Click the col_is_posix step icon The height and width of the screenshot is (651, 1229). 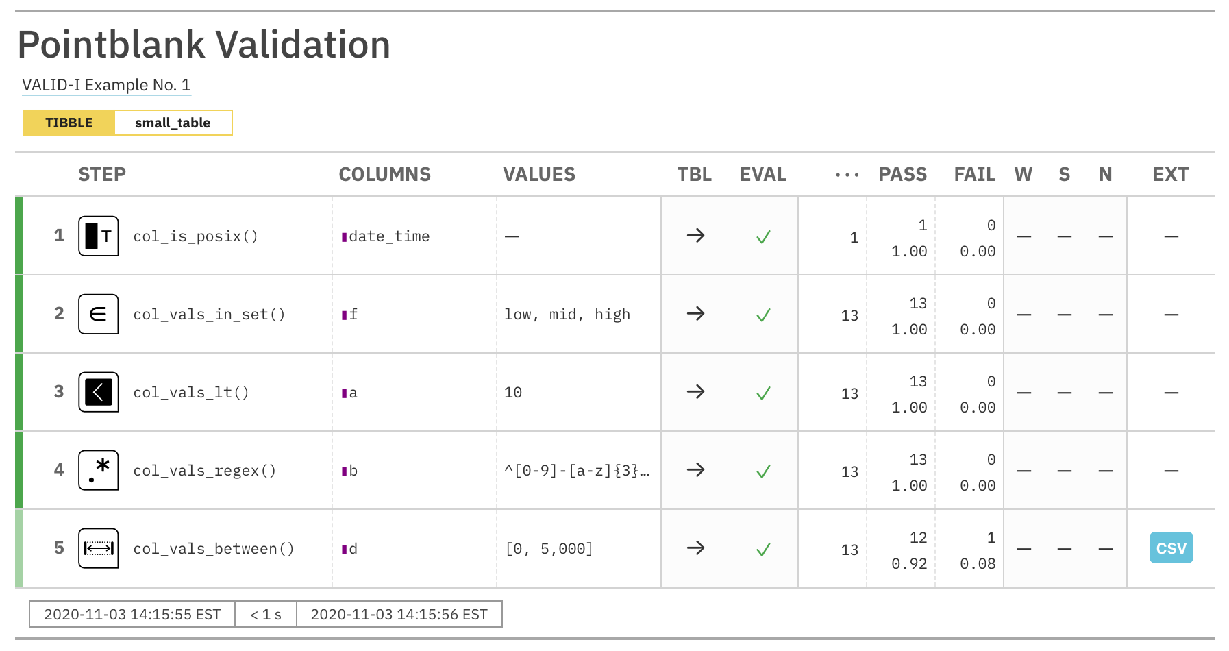pos(99,236)
